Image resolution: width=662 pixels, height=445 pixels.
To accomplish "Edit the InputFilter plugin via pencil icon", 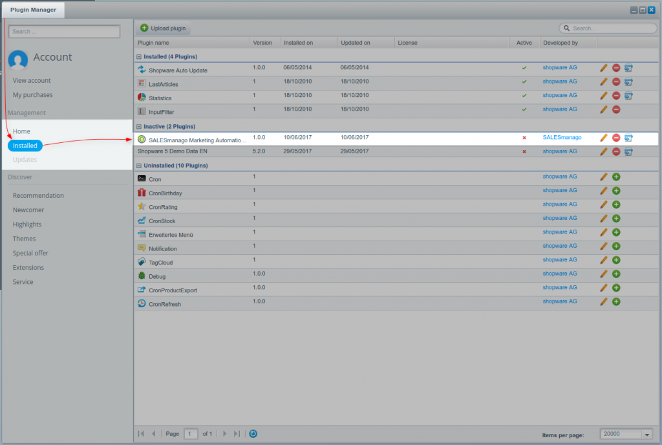I will 604,110.
